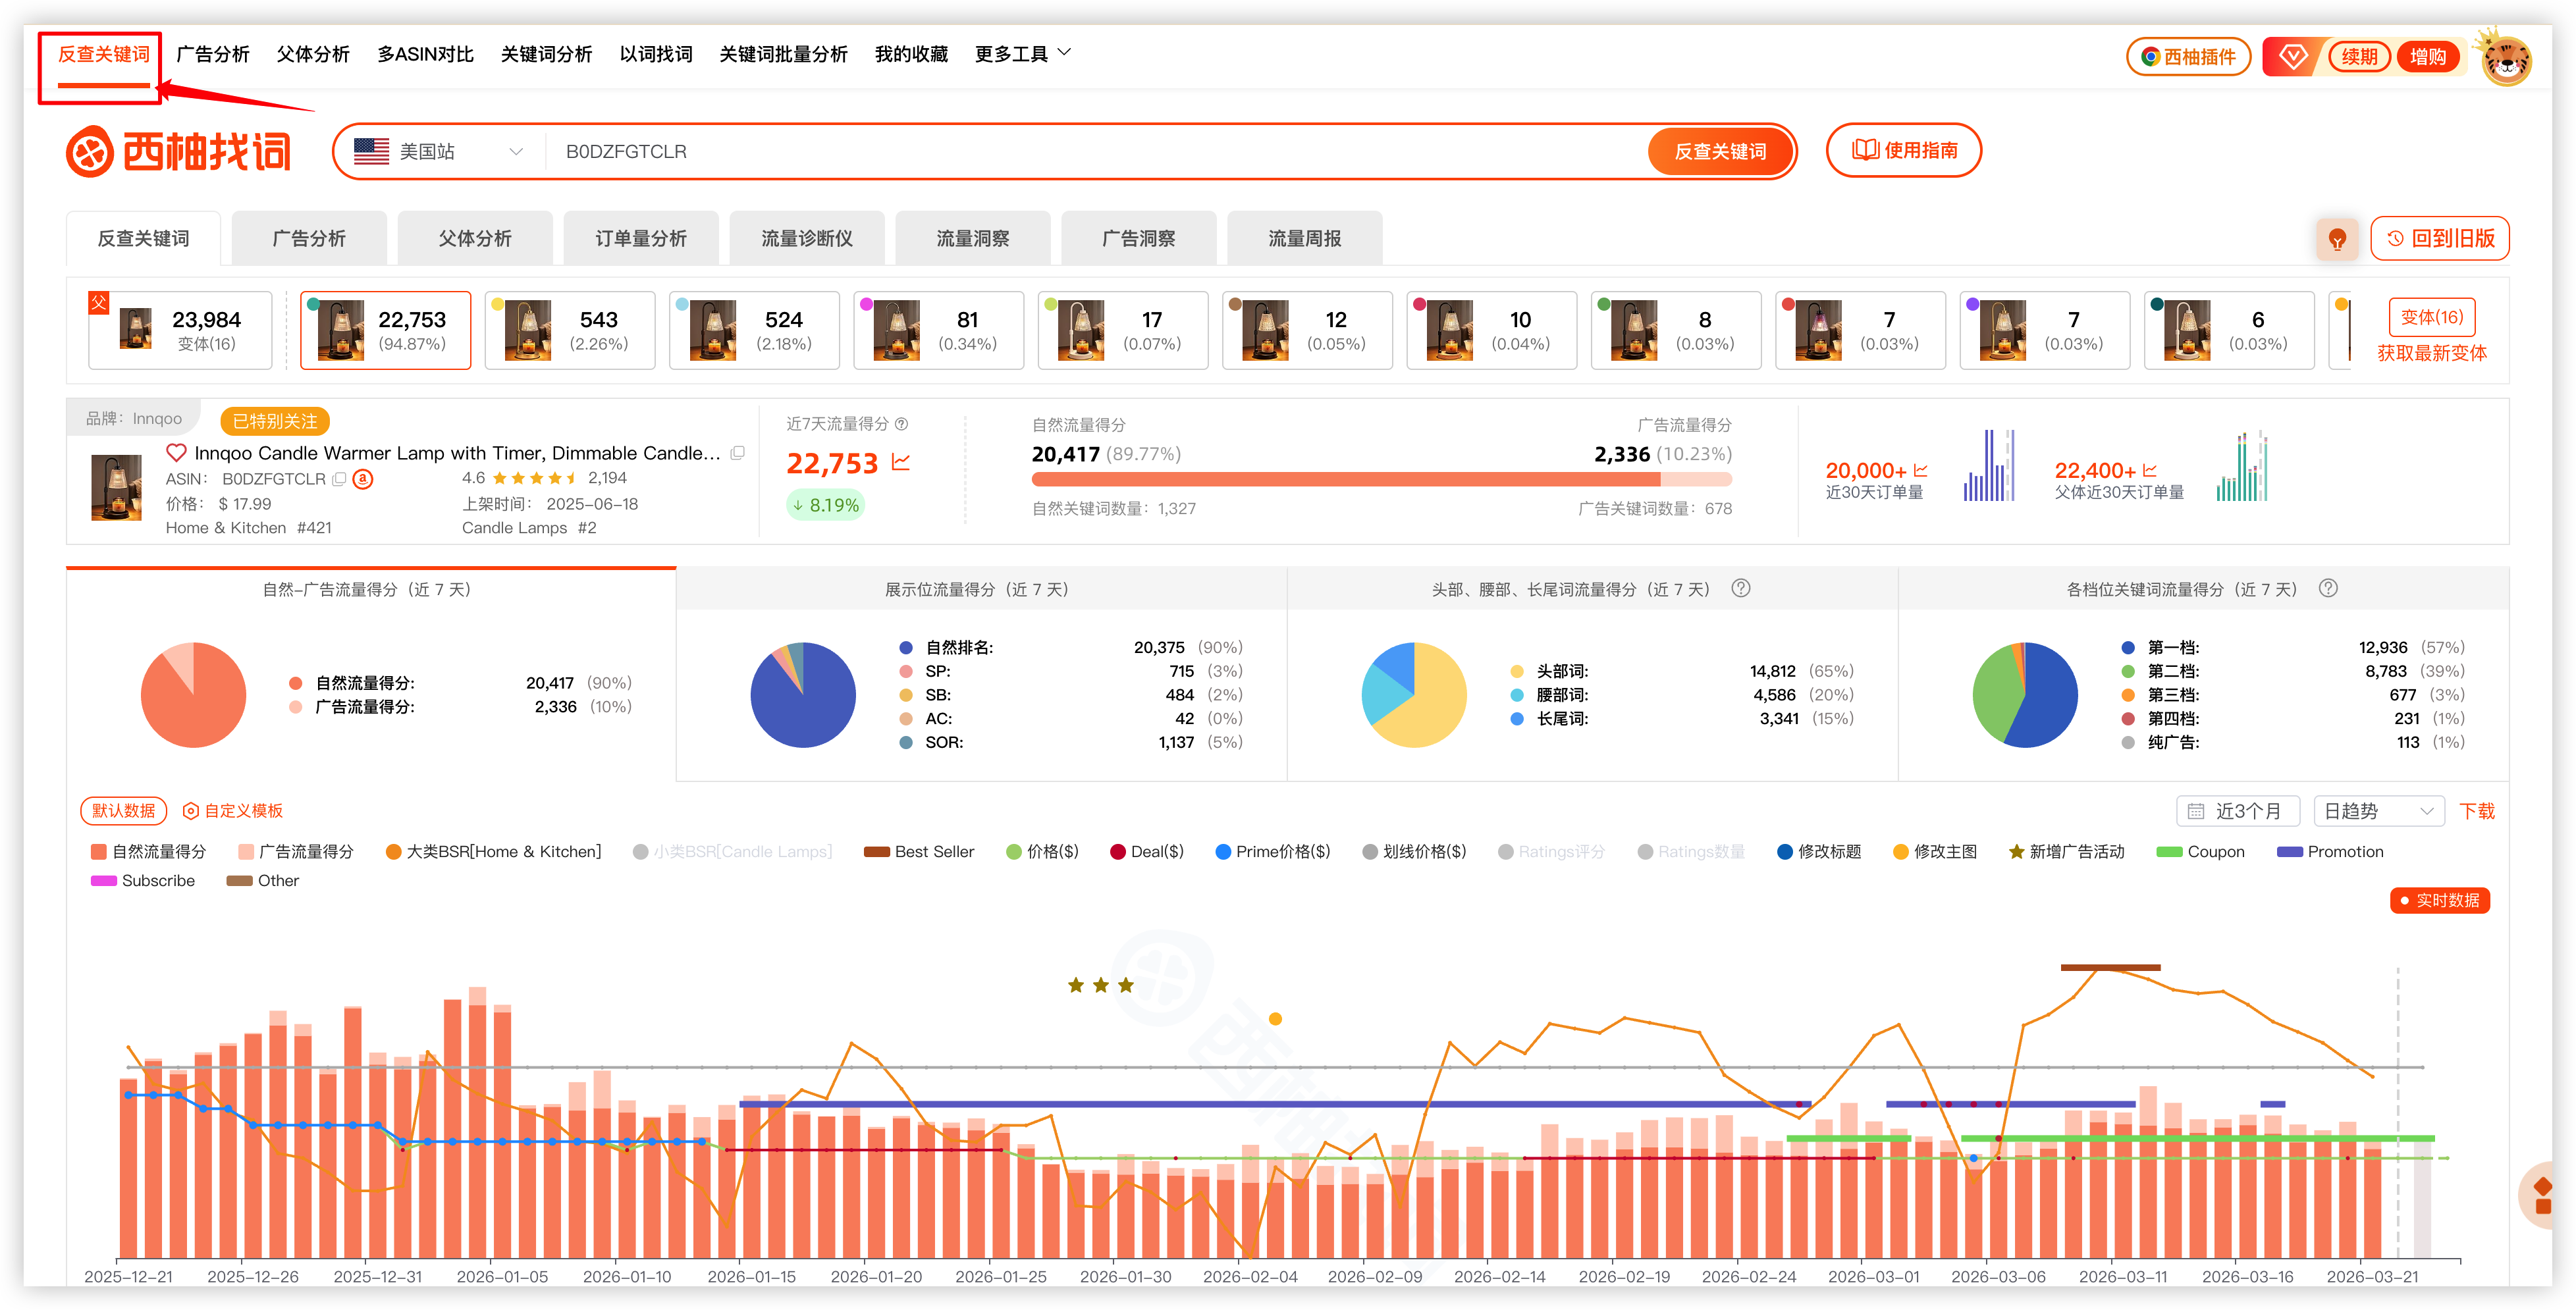The image size is (2576, 1310).
Task: Click the 下载 download link
Action: click(x=2476, y=811)
